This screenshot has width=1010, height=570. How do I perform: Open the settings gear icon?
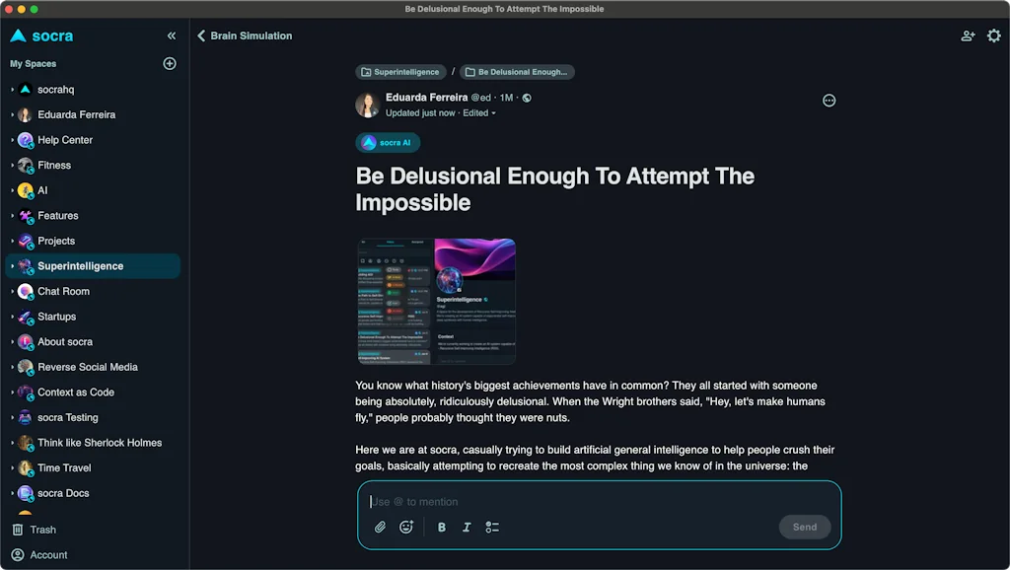click(x=993, y=36)
